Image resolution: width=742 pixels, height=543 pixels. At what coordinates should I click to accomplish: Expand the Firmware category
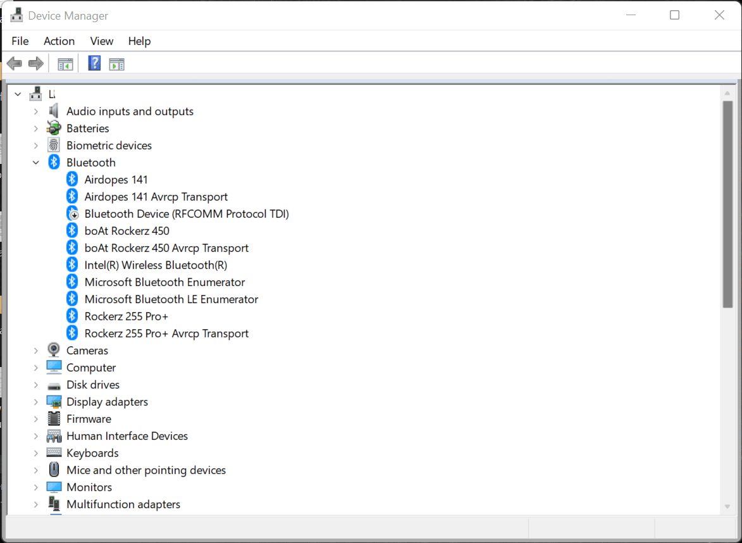click(x=36, y=418)
